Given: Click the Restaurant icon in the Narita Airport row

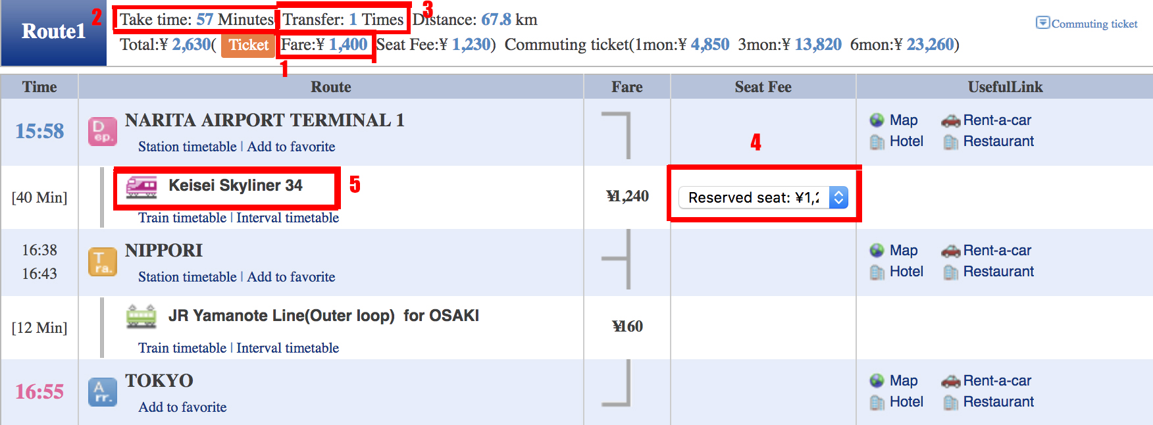Looking at the screenshot, I should 950,141.
